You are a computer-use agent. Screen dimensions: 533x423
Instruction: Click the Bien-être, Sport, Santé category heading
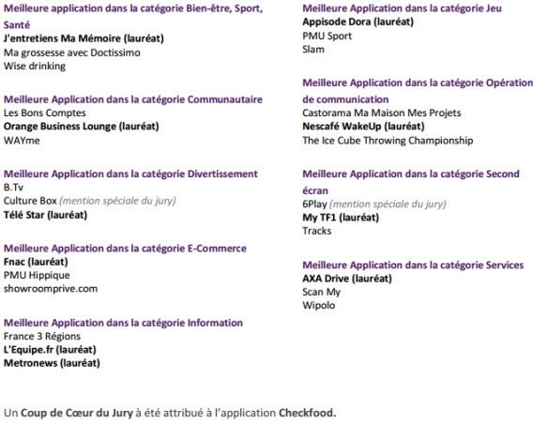click(133, 16)
